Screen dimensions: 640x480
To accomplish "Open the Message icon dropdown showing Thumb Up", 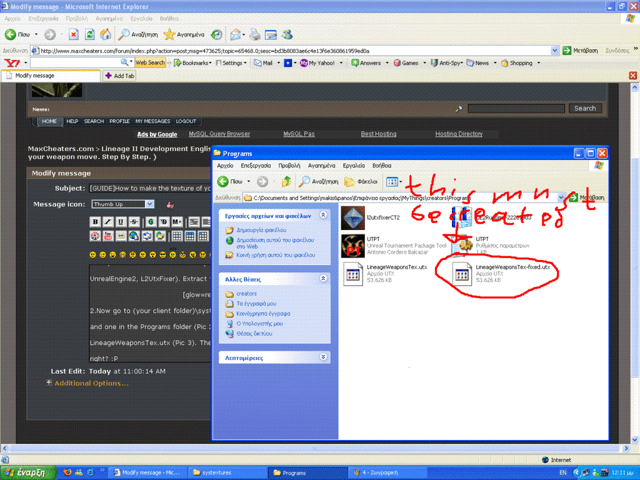I will [149, 204].
